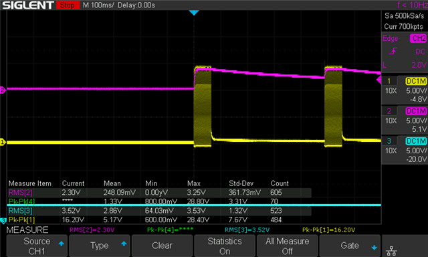This screenshot has height=257, width=428.
Task: Click the count value 605
Action: point(276,193)
